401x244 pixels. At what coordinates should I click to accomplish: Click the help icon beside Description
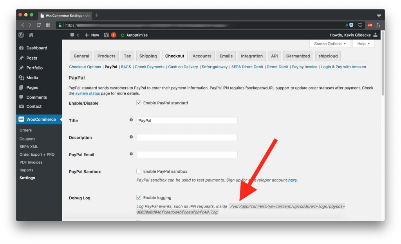(x=131, y=137)
